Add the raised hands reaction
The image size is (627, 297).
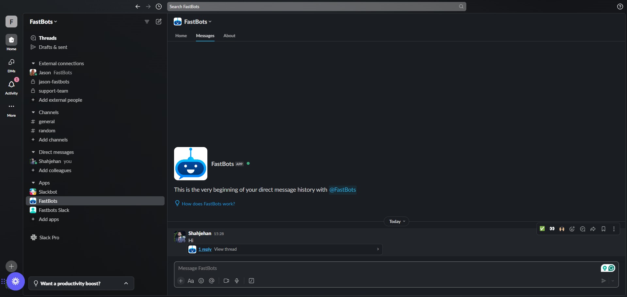tap(562, 229)
